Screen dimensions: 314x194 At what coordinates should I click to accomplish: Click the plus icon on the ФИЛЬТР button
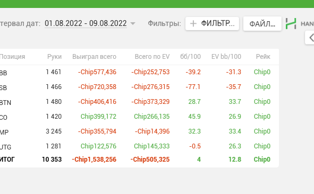(x=193, y=23)
